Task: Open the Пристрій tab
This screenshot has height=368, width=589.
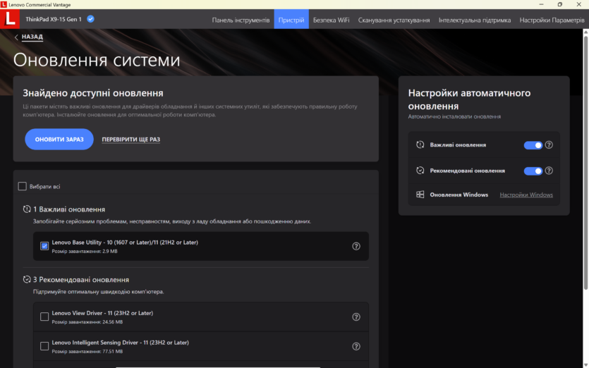Action: pyautogui.click(x=291, y=20)
